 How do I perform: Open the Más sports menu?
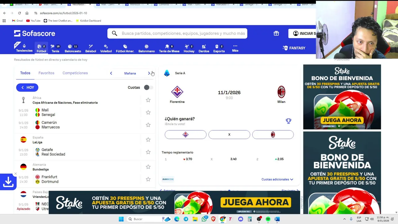point(235,48)
